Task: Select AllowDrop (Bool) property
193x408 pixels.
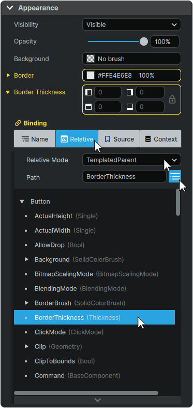Action: click(x=60, y=245)
